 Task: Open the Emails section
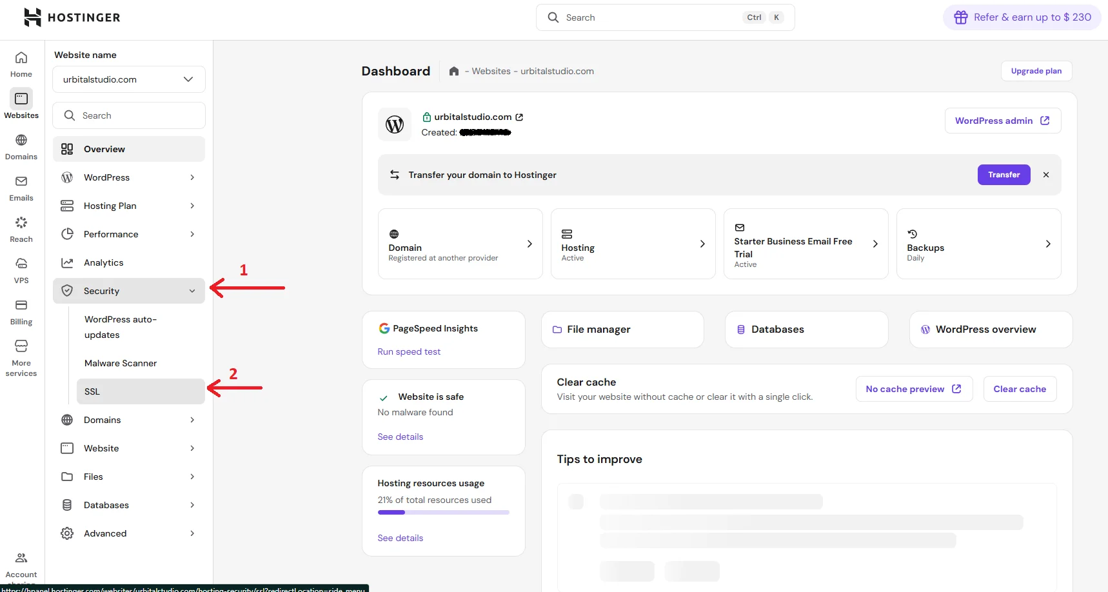click(x=21, y=187)
